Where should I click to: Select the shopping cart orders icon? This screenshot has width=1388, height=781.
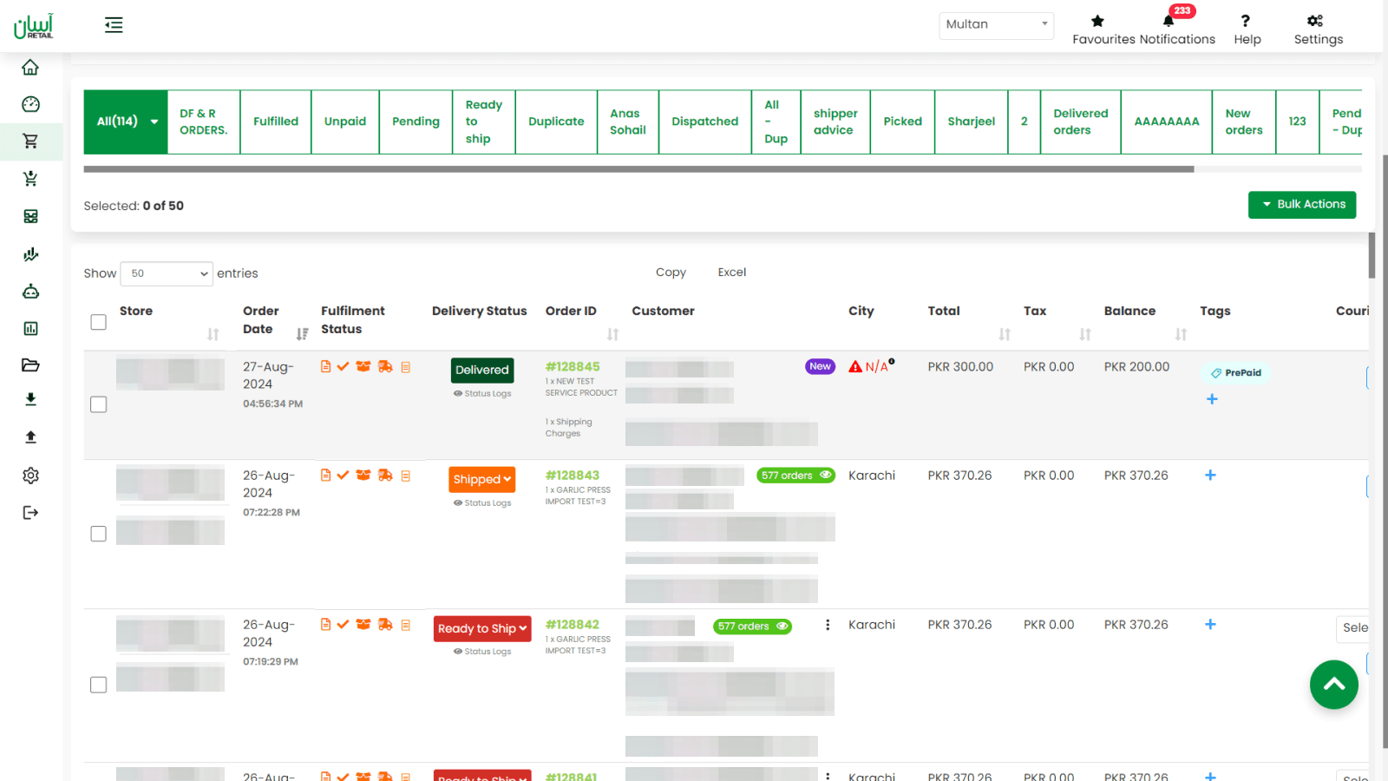click(30, 141)
